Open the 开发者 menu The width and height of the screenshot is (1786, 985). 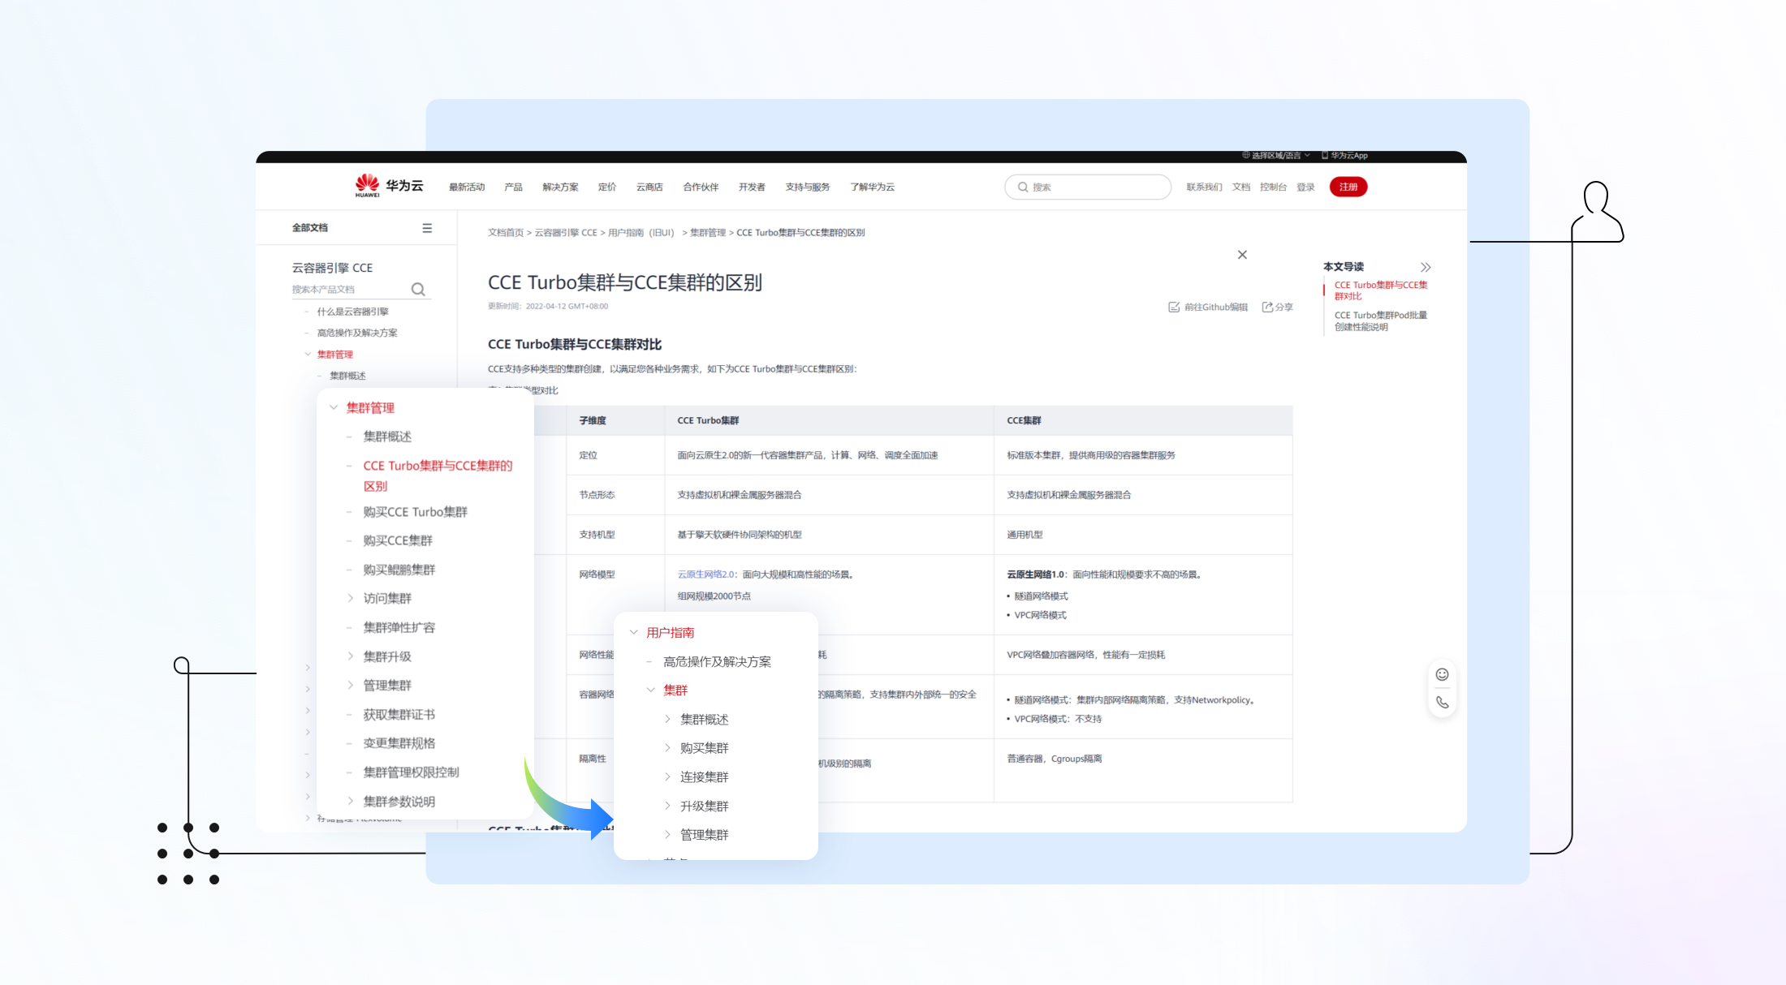[x=752, y=187]
